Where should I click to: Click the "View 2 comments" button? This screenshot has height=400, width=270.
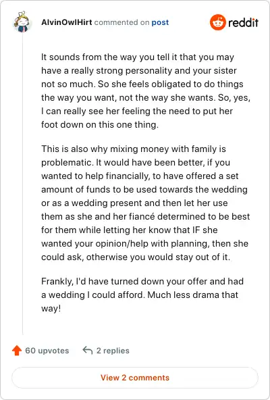tap(135, 378)
